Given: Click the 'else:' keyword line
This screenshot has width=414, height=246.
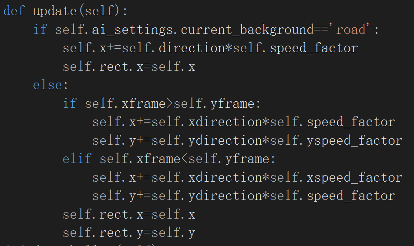Looking at the screenshot, I should click(50, 85).
